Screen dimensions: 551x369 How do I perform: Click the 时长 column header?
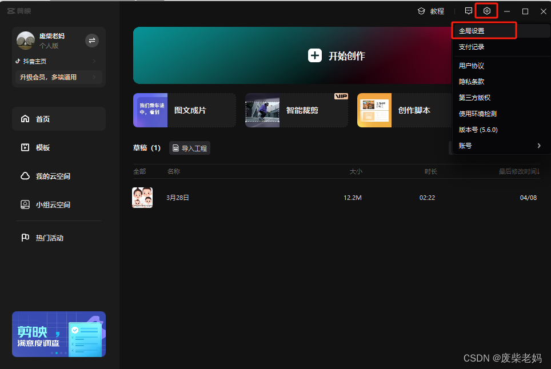(430, 171)
